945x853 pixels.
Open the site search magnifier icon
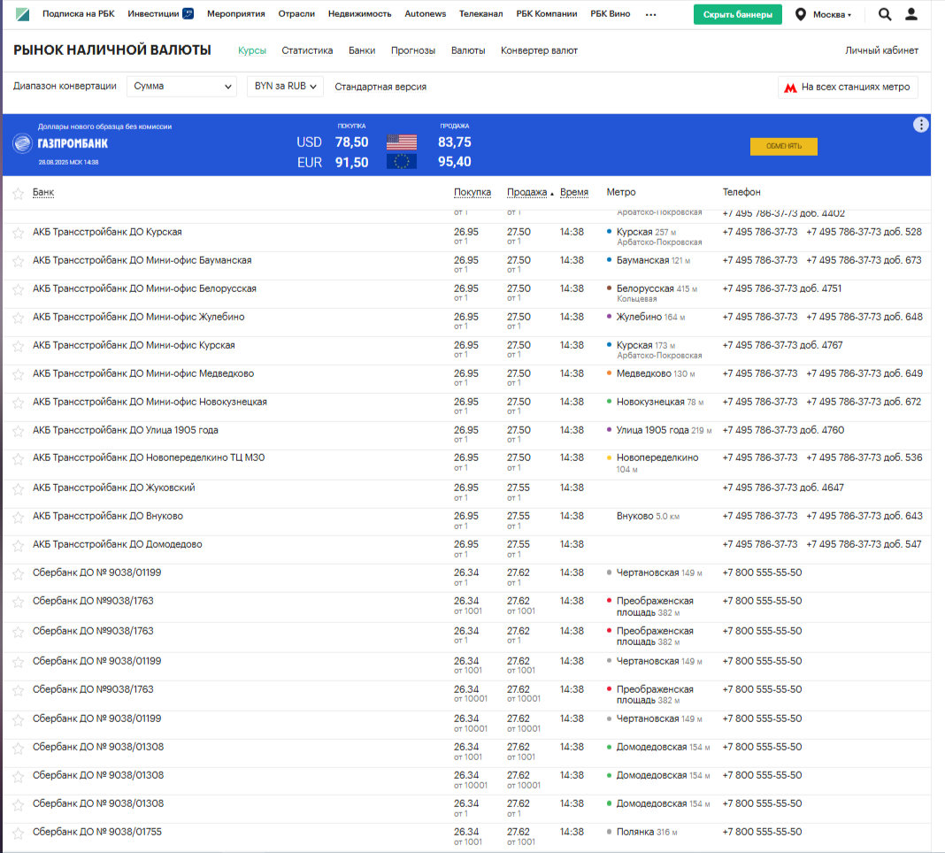coord(884,14)
